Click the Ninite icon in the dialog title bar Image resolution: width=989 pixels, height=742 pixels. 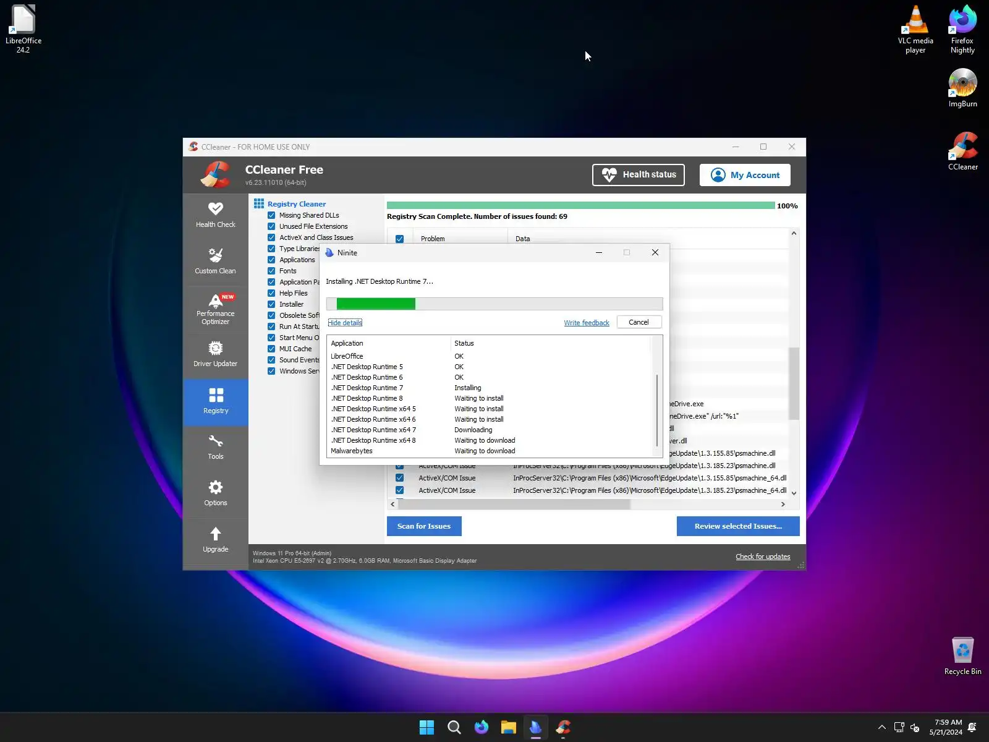point(329,252)
